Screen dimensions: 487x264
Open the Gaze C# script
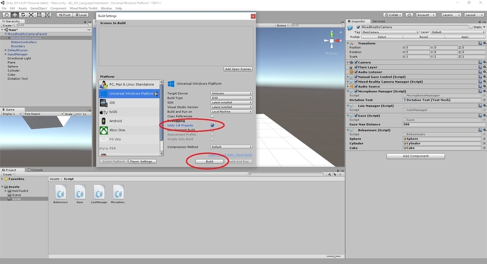tap(80, 194)
